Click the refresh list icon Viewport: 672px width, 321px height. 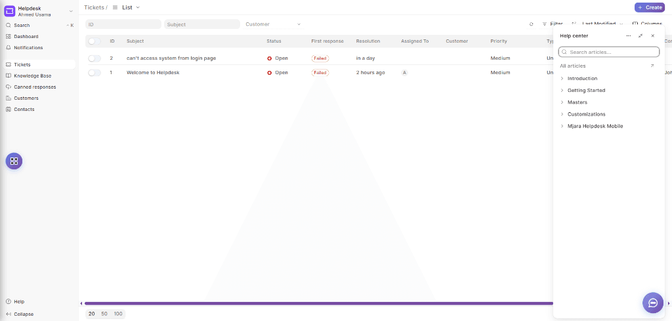coord(532,24)
